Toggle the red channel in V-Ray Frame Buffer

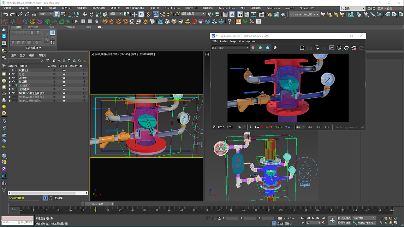[x=253, y=48]
